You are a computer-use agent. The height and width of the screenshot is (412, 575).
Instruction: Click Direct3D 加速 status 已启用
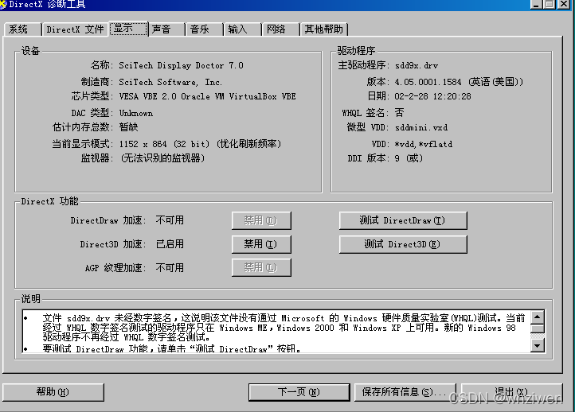(170, 244)
